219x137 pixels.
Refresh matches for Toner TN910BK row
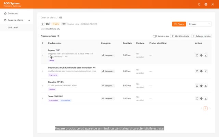tap(197, 98)
